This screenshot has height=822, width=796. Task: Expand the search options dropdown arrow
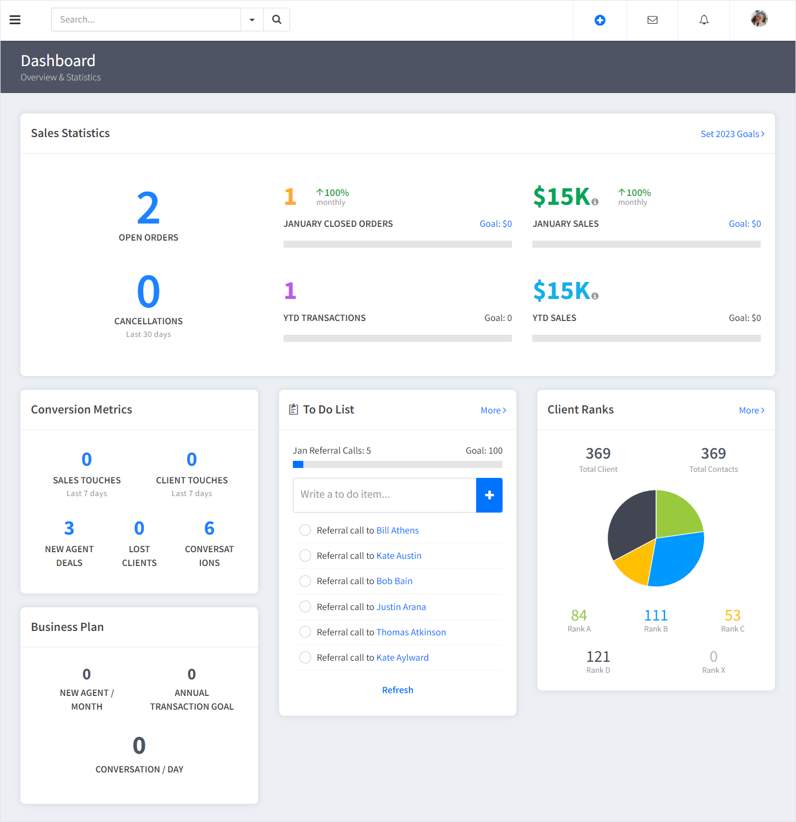click(252, 20)
